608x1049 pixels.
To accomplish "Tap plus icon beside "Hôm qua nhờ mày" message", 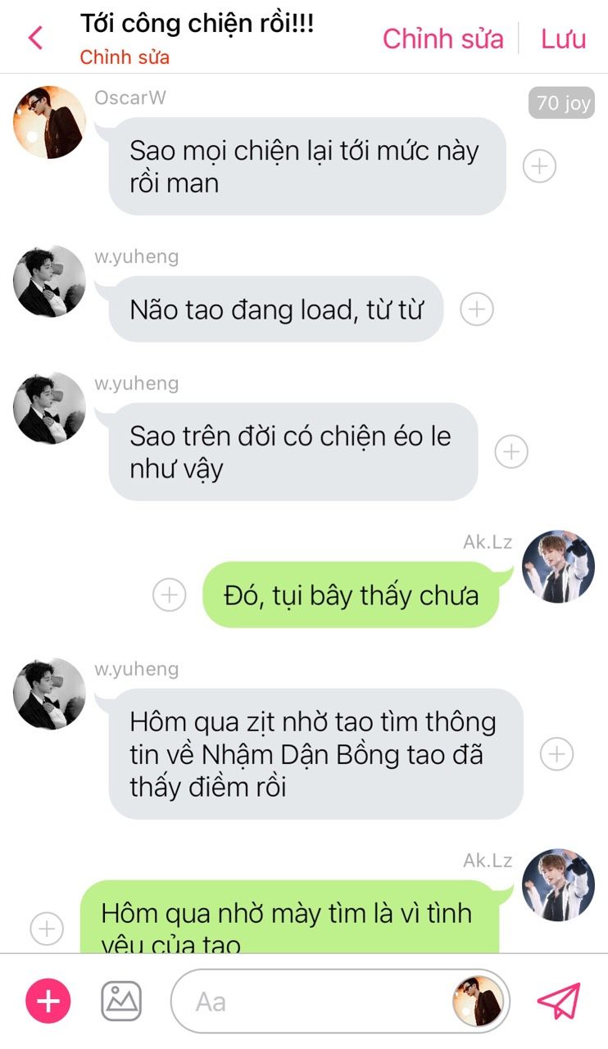I will click(x=47, y=929).
